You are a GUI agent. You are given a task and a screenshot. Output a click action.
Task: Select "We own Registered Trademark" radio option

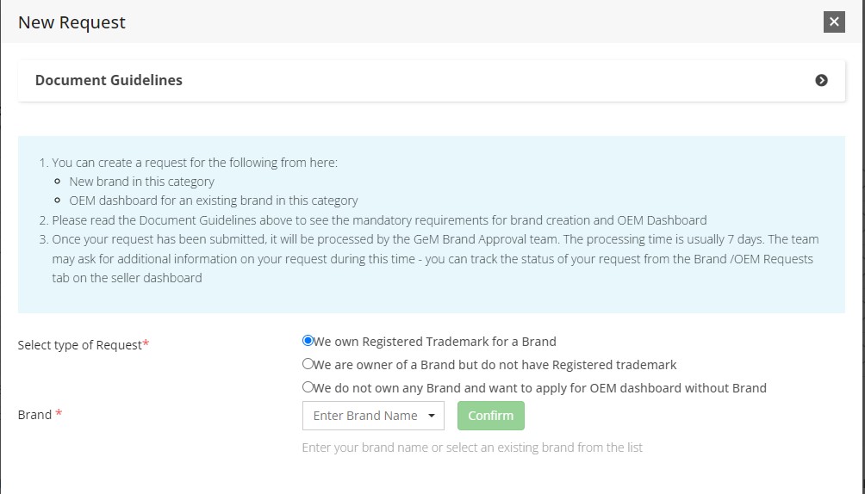308,341
